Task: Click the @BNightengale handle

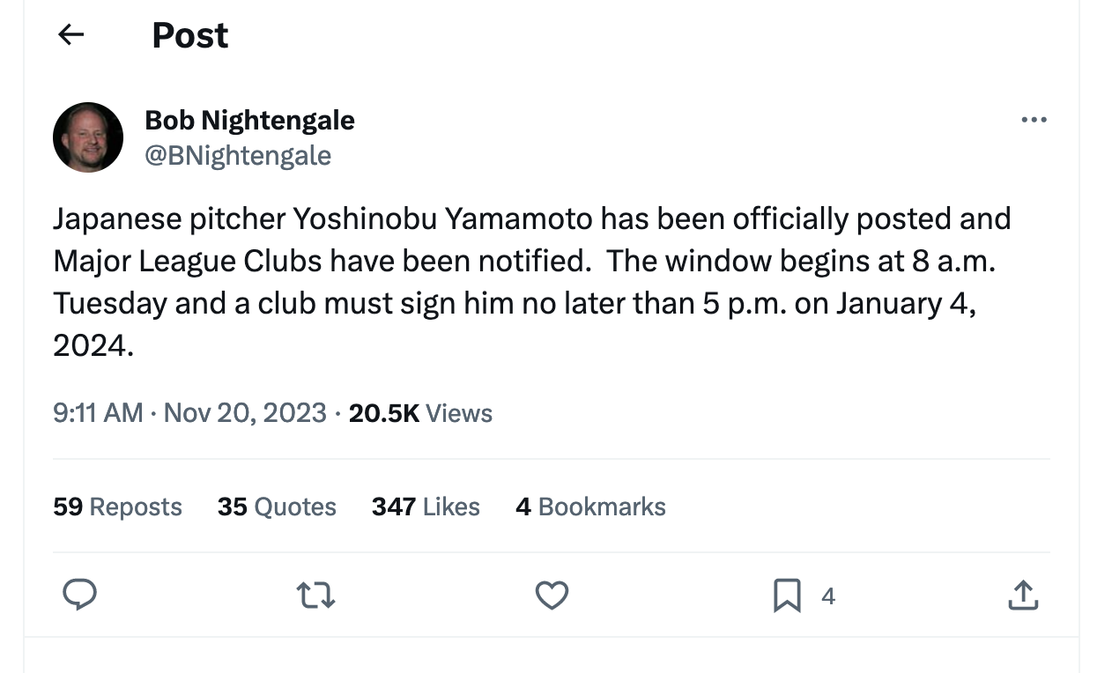Action: (x=238, y=156)
